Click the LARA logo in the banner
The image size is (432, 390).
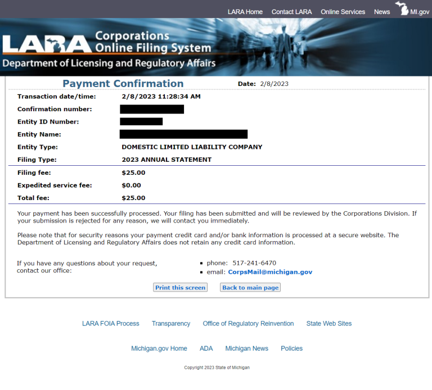tap(47, 44)
